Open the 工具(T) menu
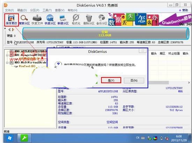The image size is (192, 143). tap(47, 10)
